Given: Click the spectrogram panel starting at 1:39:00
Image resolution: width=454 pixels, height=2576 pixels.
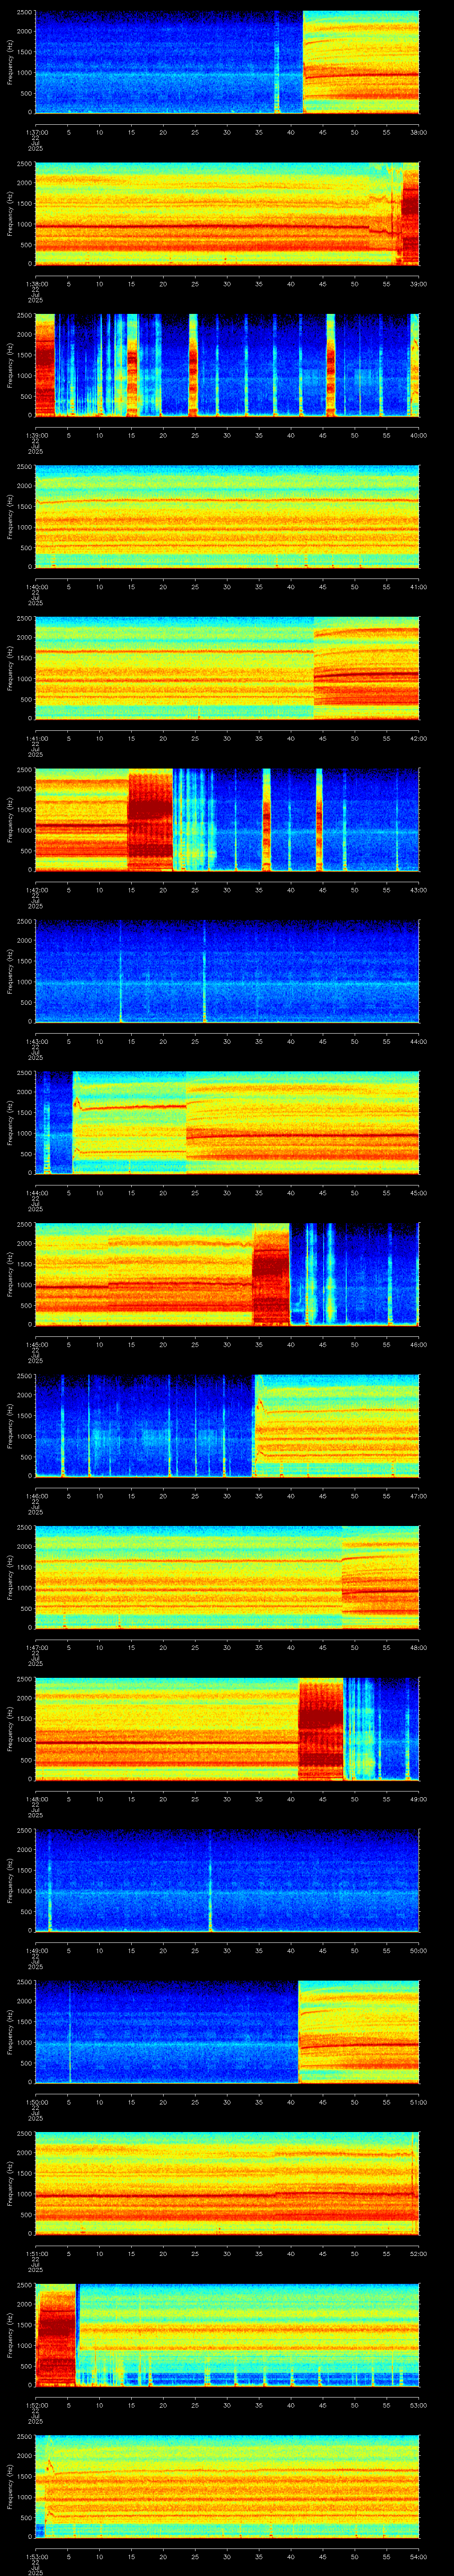Looking at the screenshot, I should click(227, 365).
